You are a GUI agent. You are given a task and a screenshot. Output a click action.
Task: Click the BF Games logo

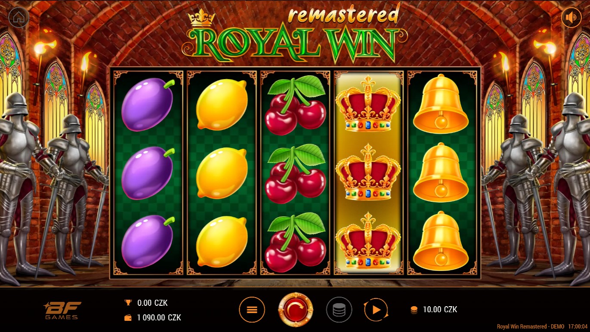point(62,310)
